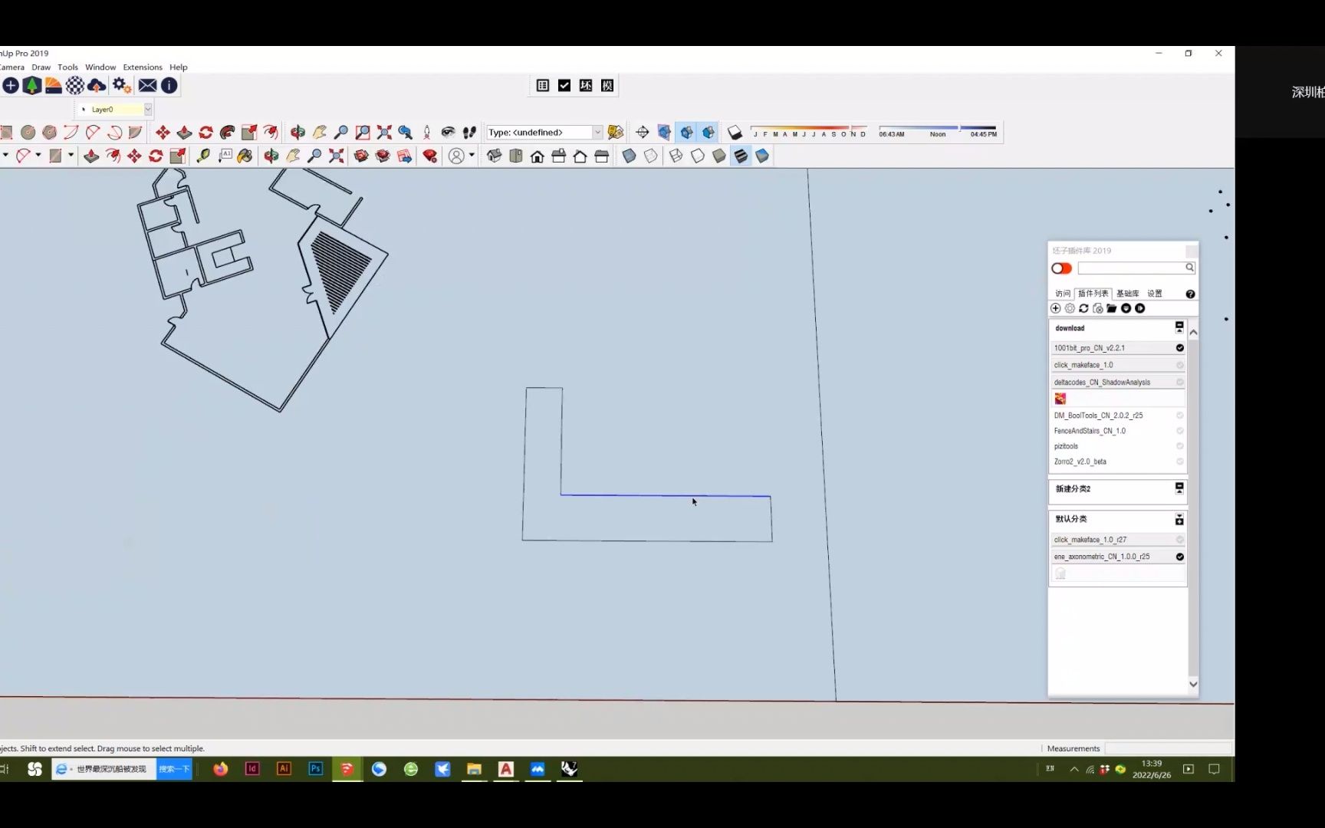Viewport: 1325px width, 828px height.
Task: Enable the DM_BoolTools_CN_2.0.2_r25 plugin
Action: [x=1180, y=416]
